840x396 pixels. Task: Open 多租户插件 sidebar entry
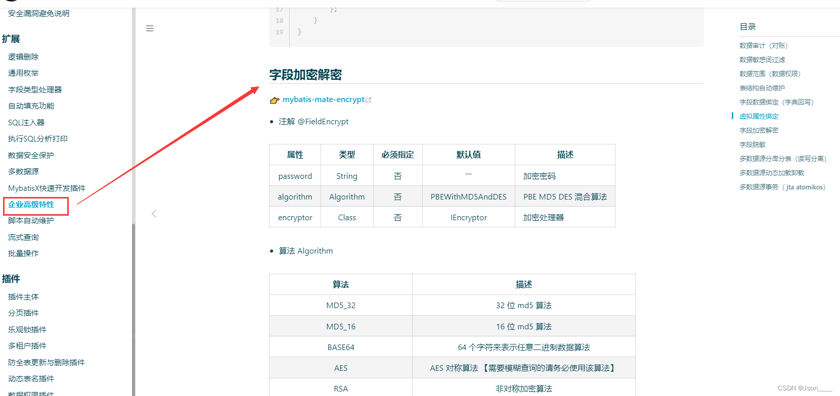(x=27, y=345)
